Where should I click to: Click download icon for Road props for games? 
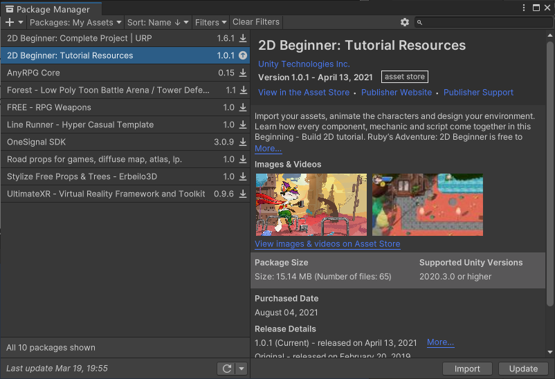243,159
